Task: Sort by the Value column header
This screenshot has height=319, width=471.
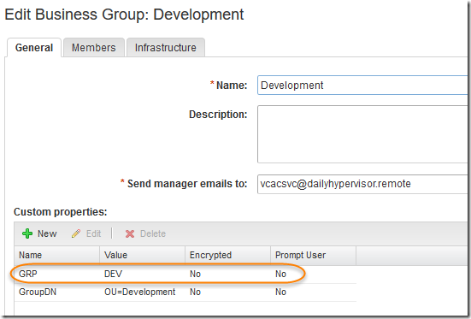Action: click(143, 255)
